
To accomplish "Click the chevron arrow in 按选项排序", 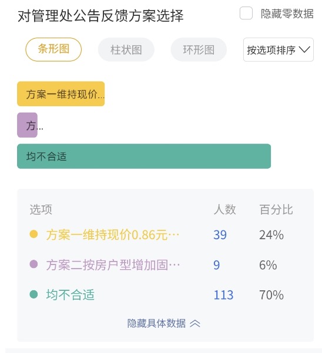I will point(304,49).
